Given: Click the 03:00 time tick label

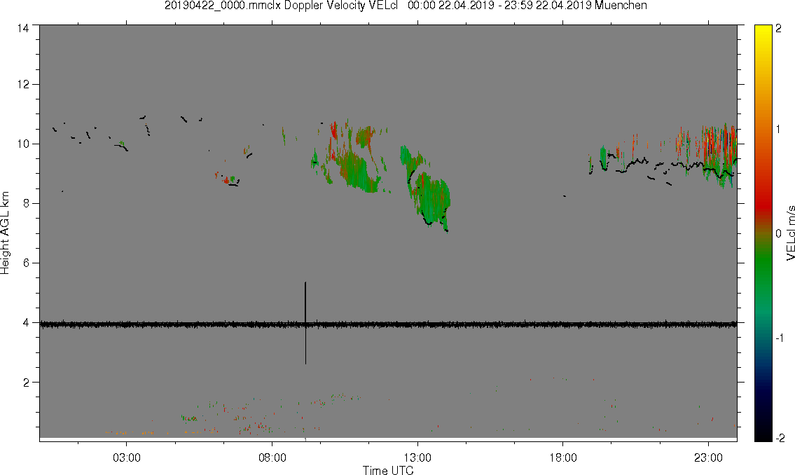Looking at the screenshot, I should coord(127,457).
